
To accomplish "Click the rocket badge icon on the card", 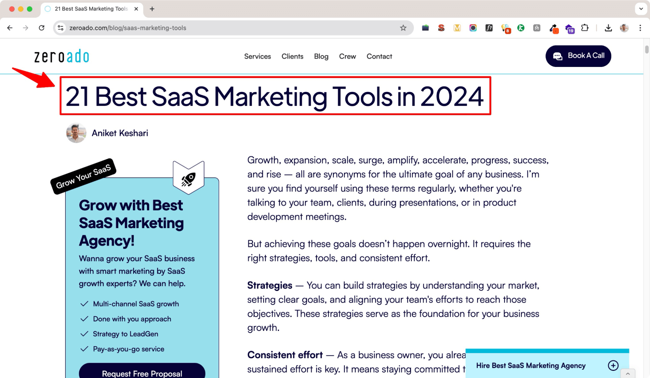I will click(189, 178).
